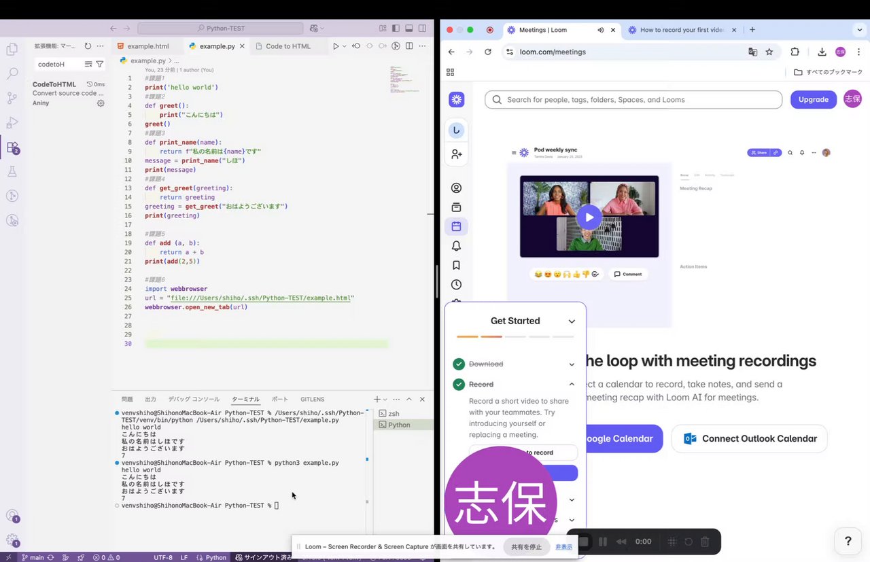Open the VS Code Explorer view
Viewport: 870px width, 562px height.
coord(12,49)
